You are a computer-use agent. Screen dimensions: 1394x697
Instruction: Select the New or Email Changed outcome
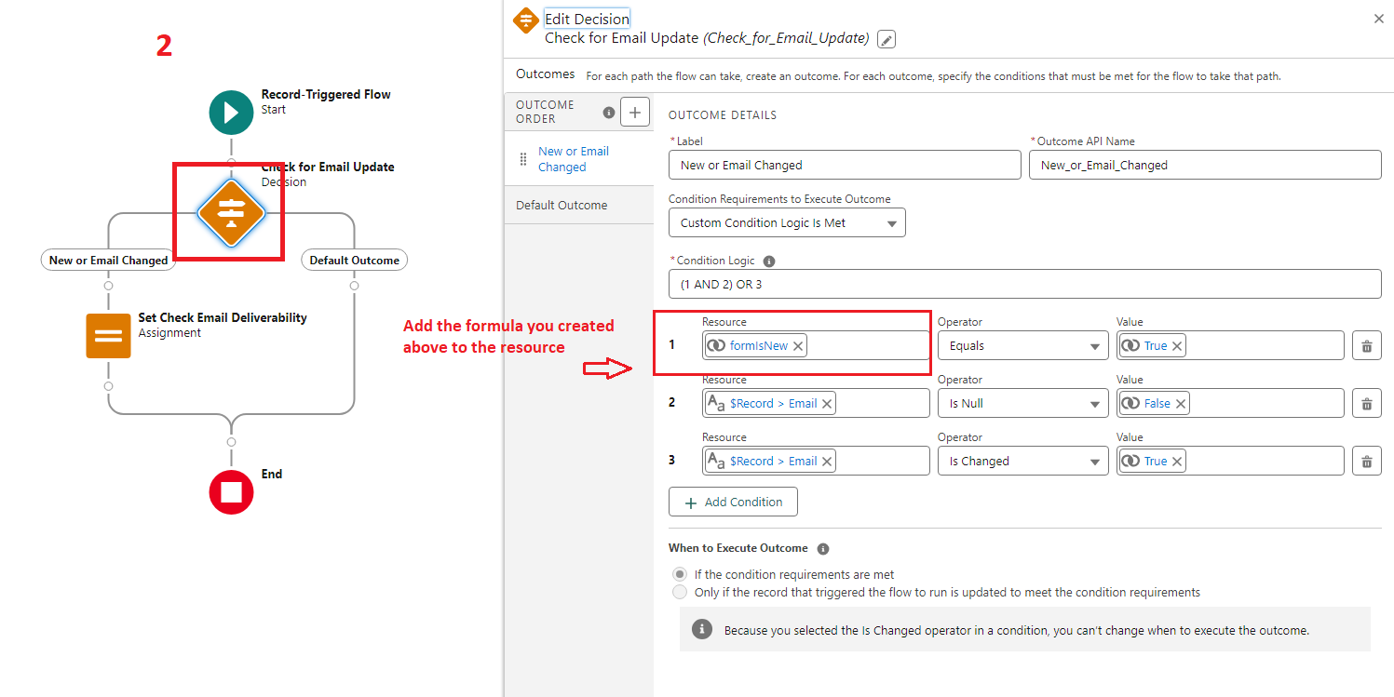[573, 159]
